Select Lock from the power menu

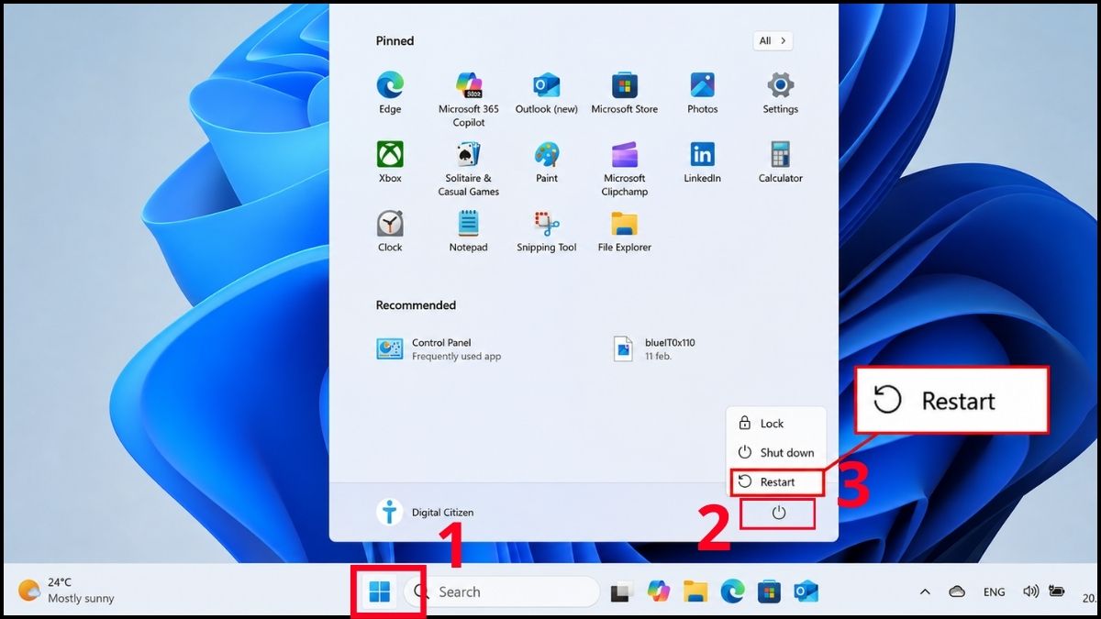pos(776,424)
